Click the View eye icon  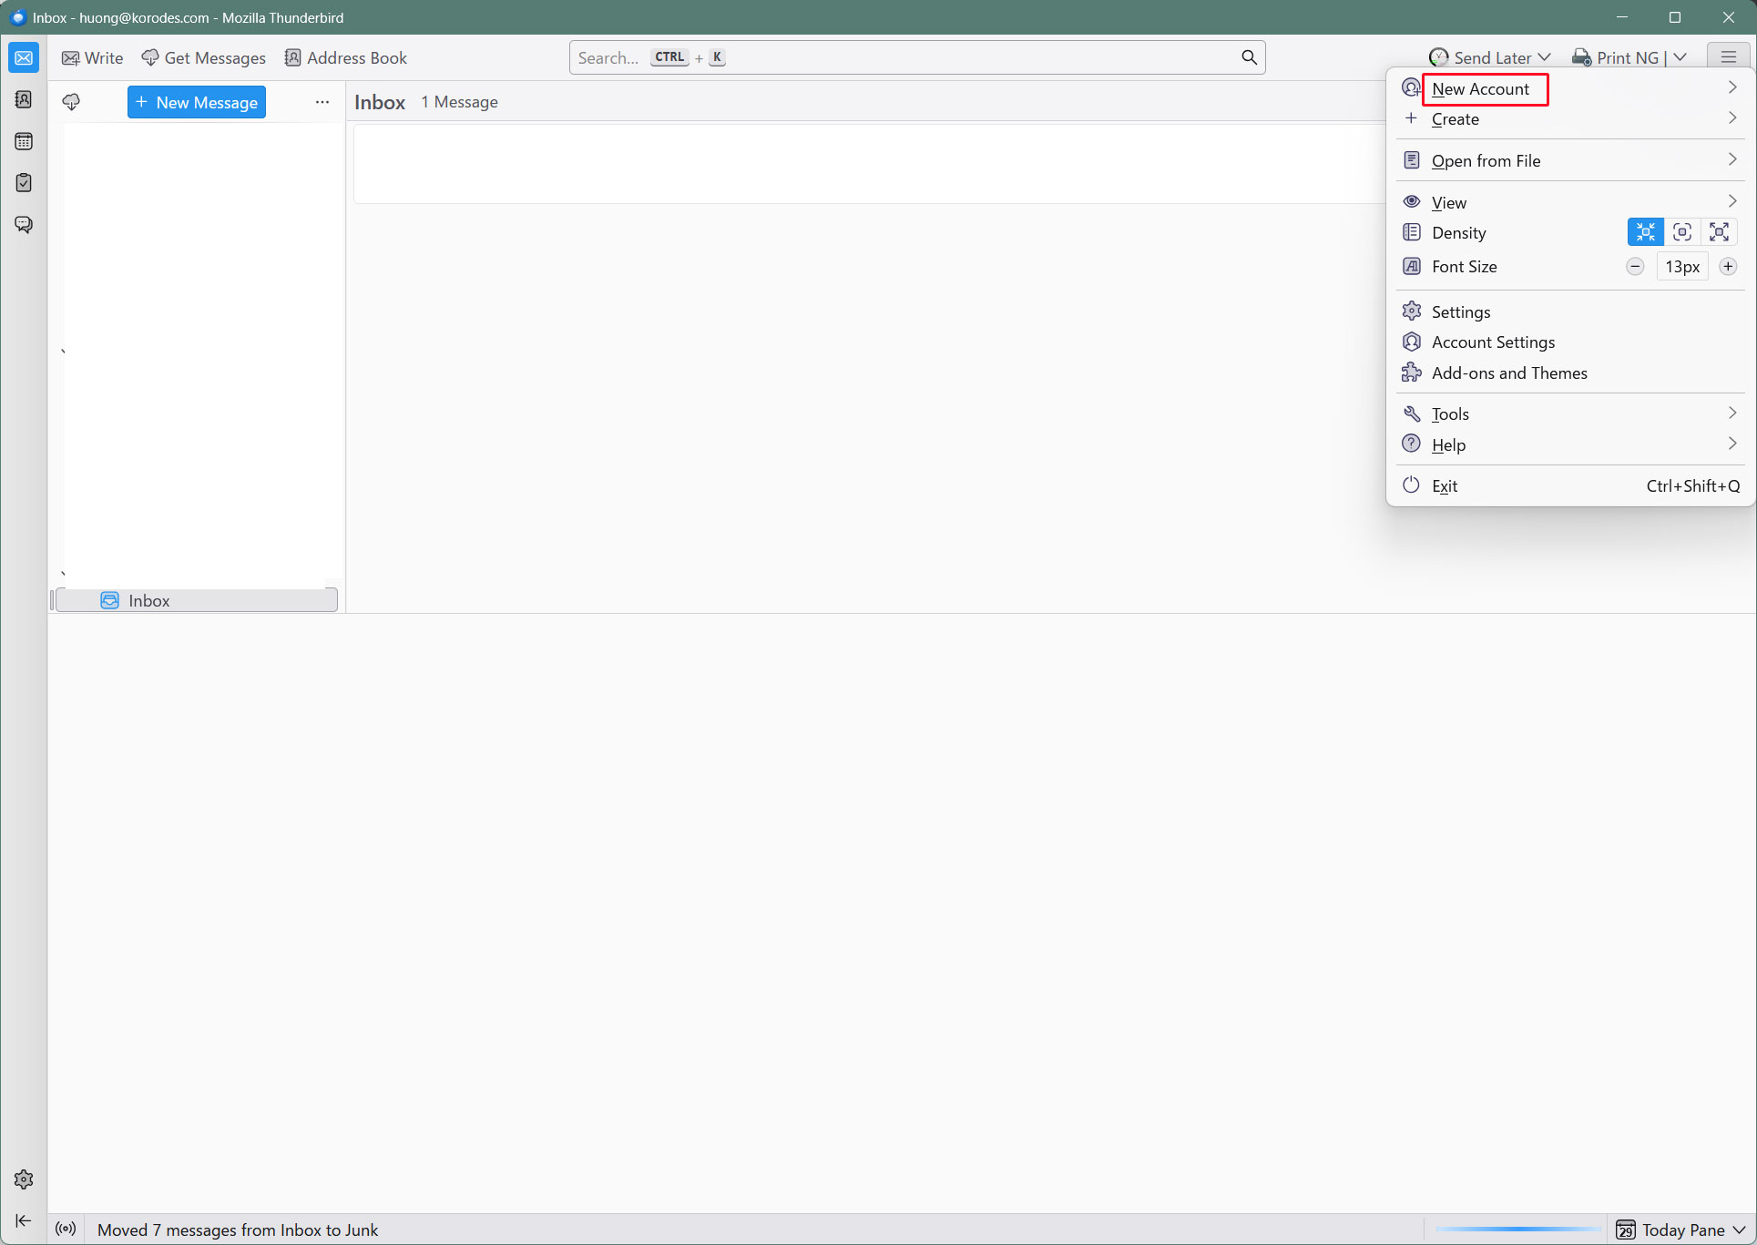(1411, 201)
